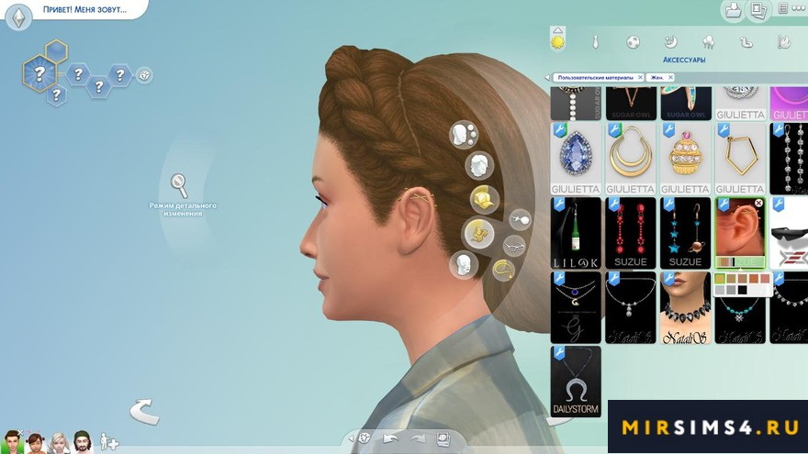
Task: Select the everyday outfit sun icon
Action: point(558,42)
